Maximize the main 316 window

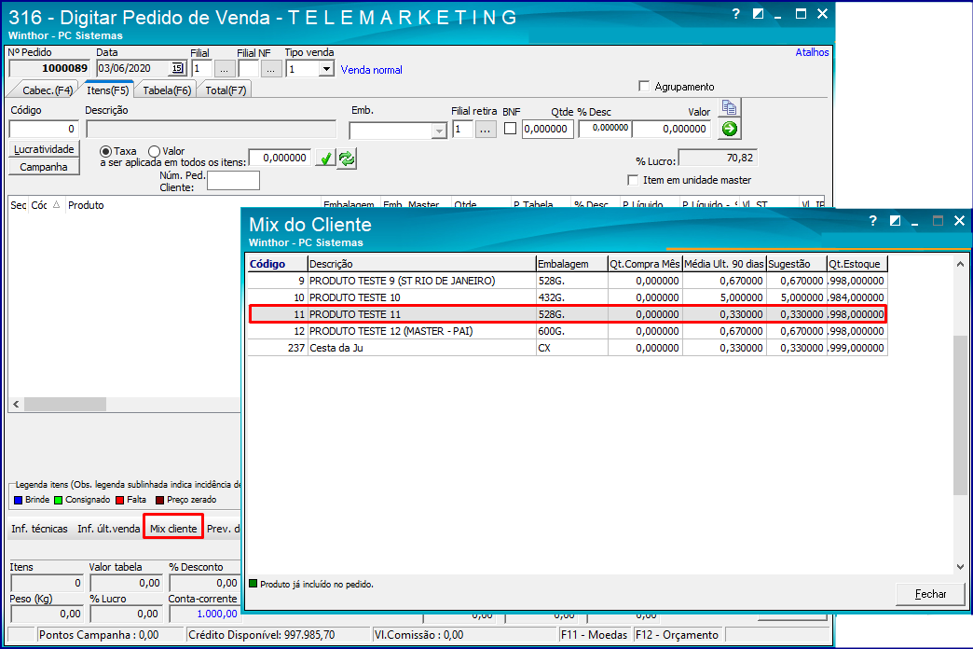click(802, 14)
